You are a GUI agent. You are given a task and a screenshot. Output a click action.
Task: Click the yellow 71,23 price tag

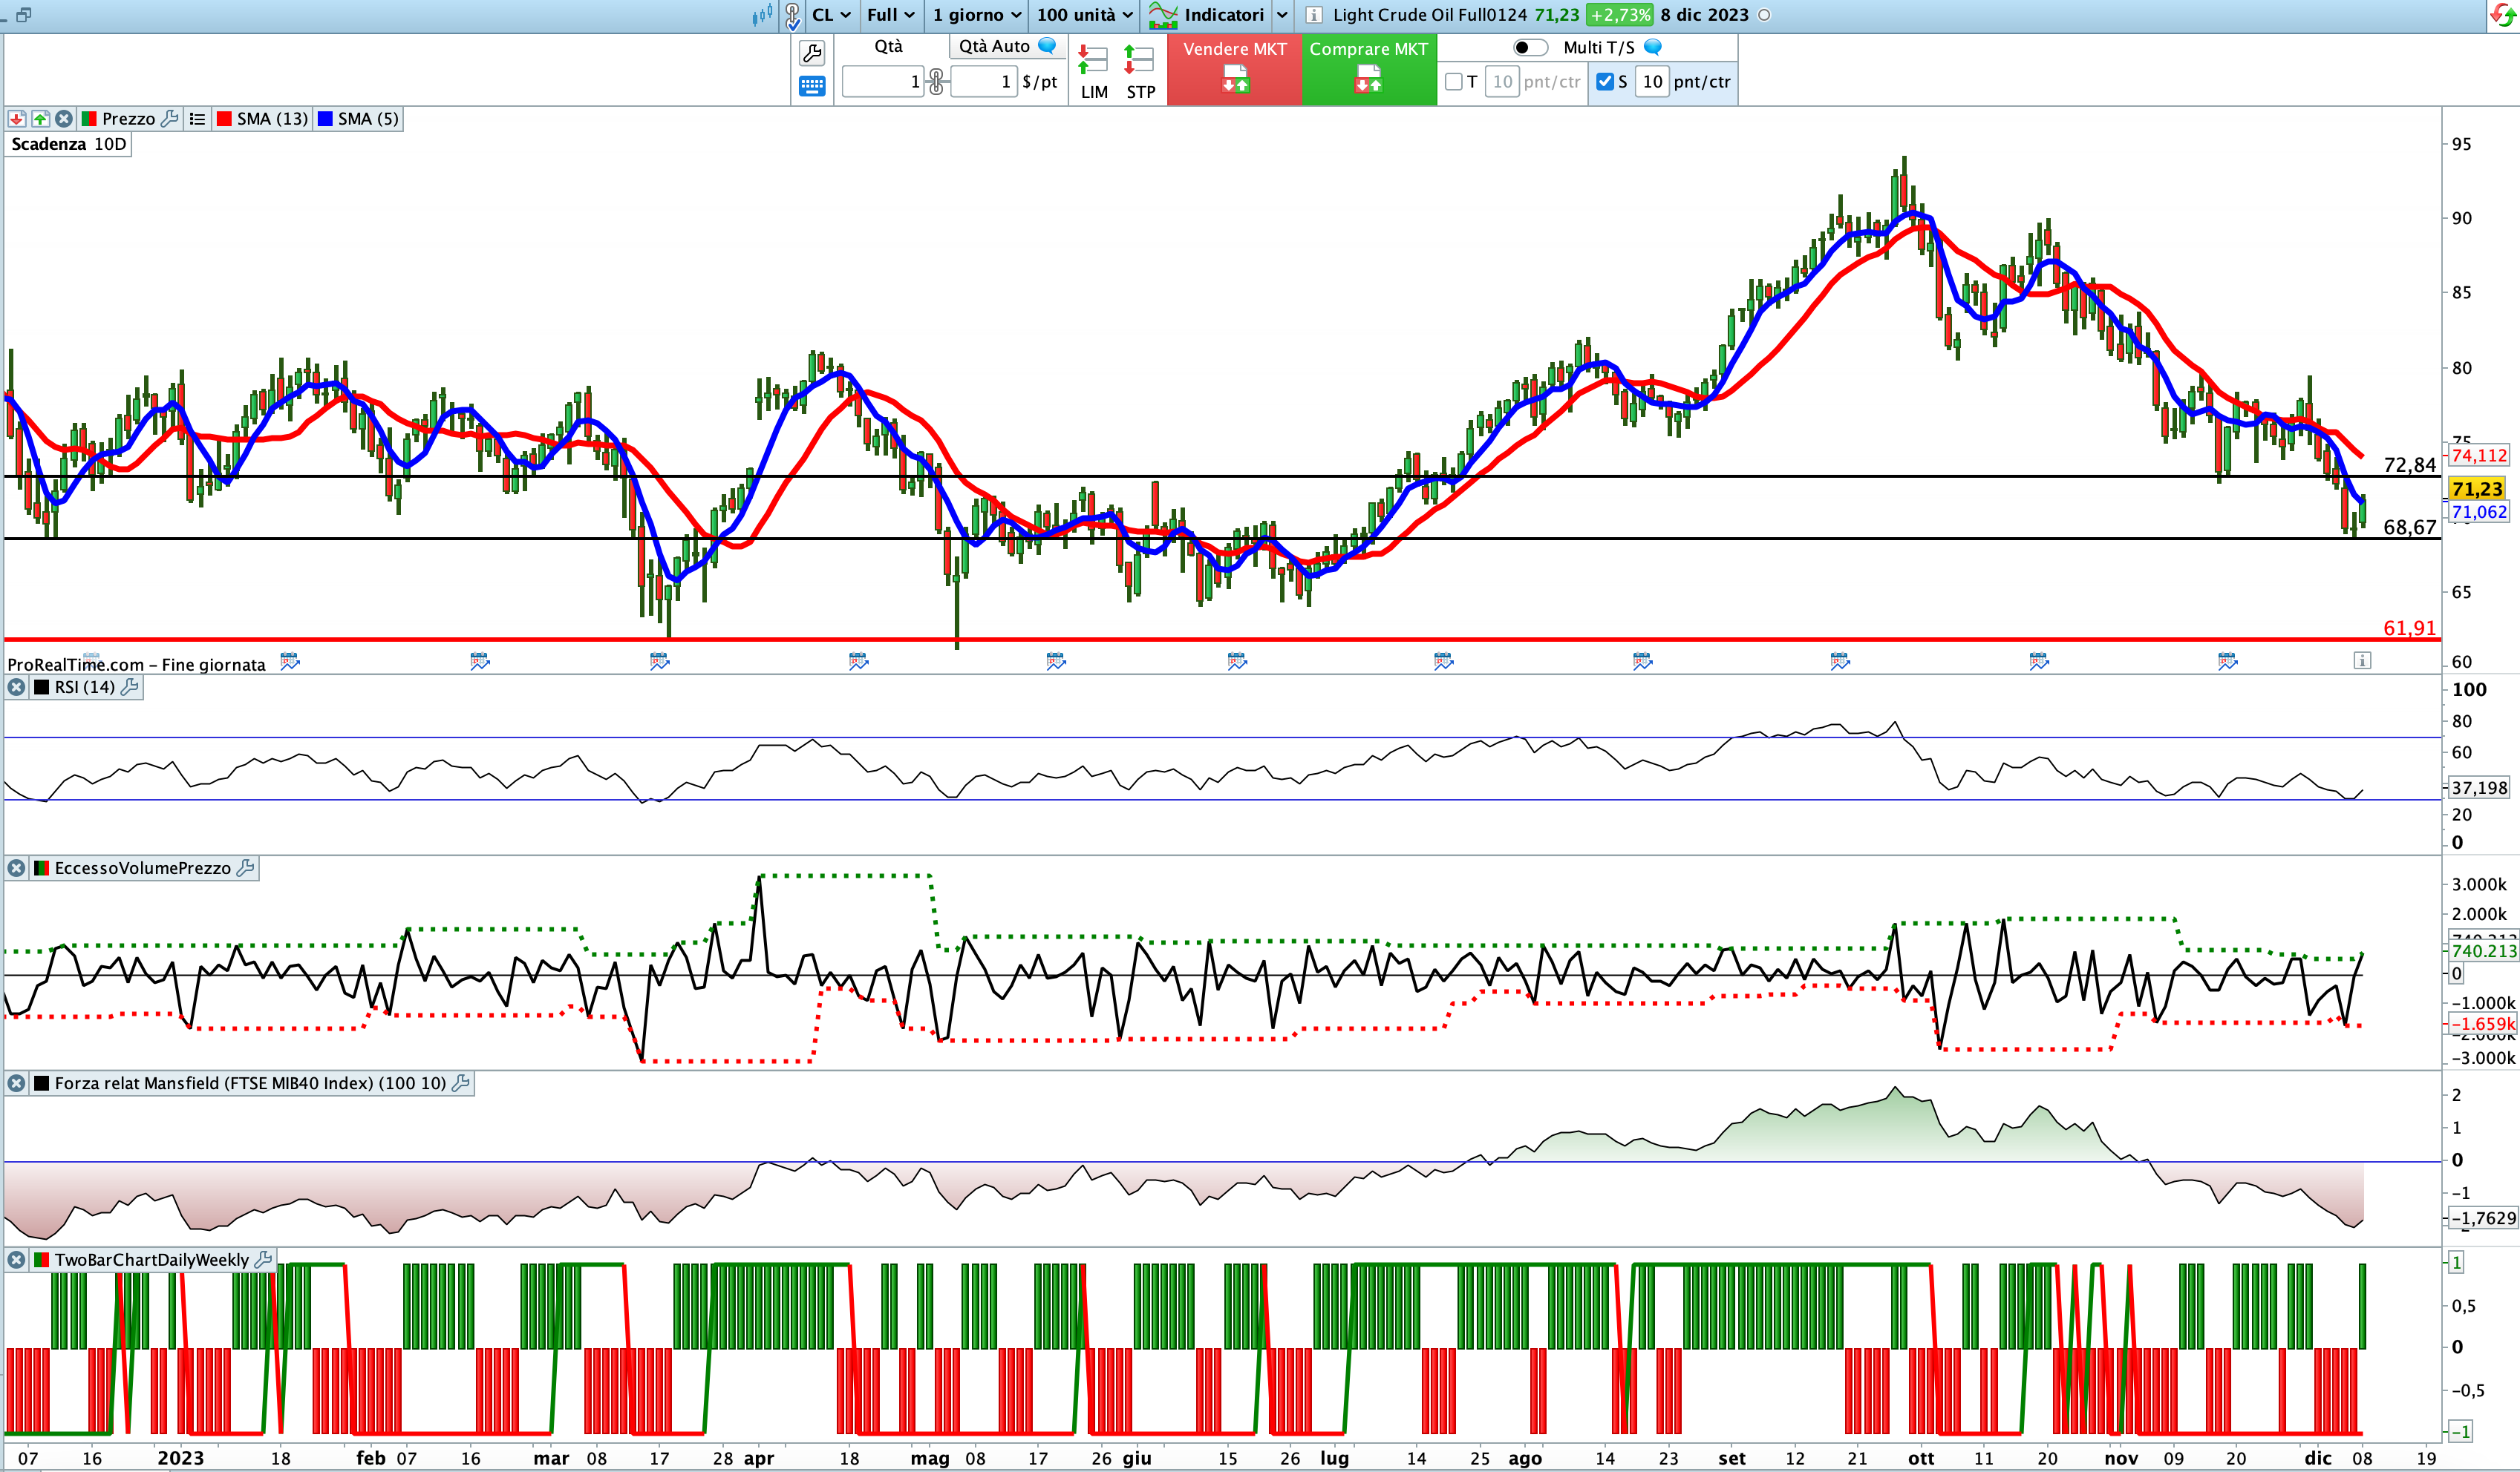tap(2477, 489)
